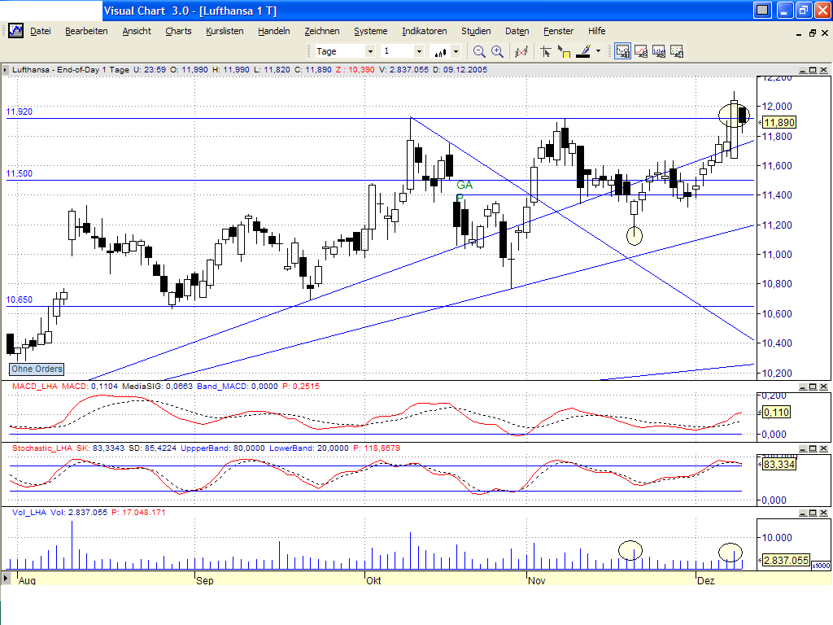This screenshot has height=625, width=833.
Task: Open chart window layout 1
Action: (x=622, y=50)
